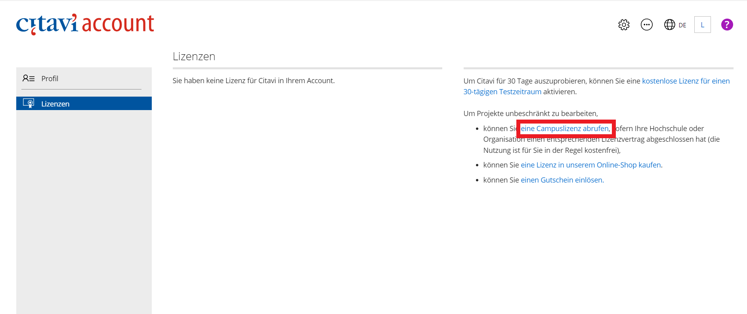Open eine Lizenz in unserem Online-Shop kaufen
This screenshot has height=314, width=747.
[591, 165]
